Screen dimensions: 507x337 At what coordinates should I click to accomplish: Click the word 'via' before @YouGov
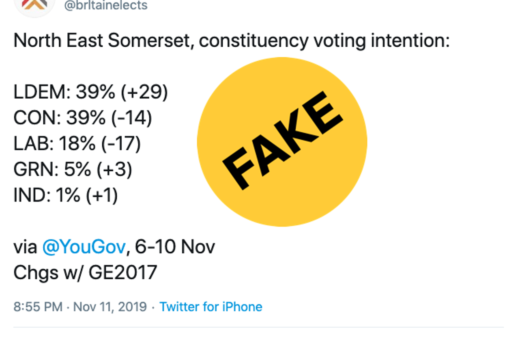(x=25, y=247)
